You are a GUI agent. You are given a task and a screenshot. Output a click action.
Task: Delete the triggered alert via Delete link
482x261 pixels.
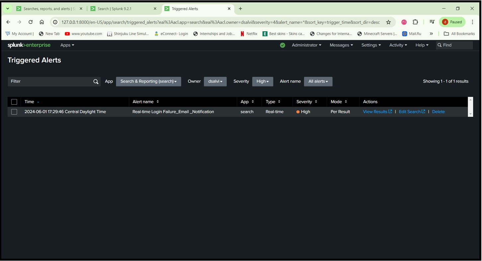coord(438,112)
